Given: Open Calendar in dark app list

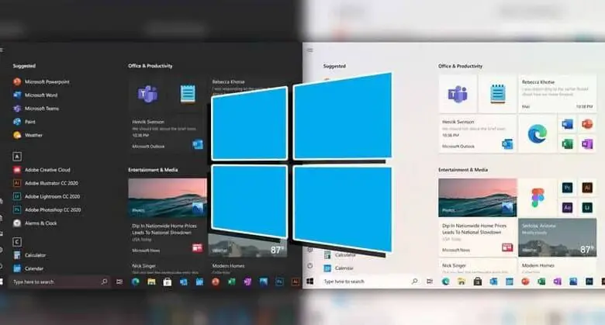Looking at the screenshot, I should click(x=29, y=268).
